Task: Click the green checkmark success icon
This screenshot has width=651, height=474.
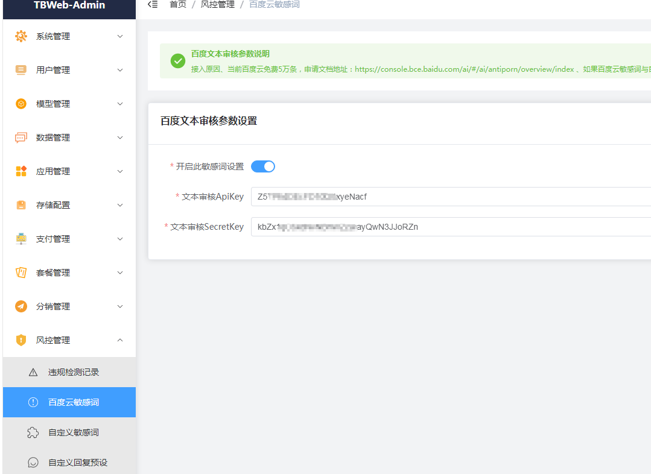Action: pyautogui.click(x=178, y=61)
